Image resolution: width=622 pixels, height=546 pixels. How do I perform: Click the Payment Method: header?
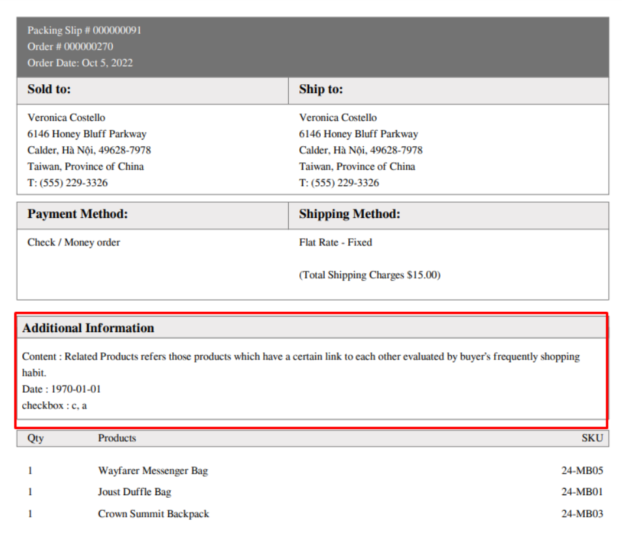[x=78, y=214]
